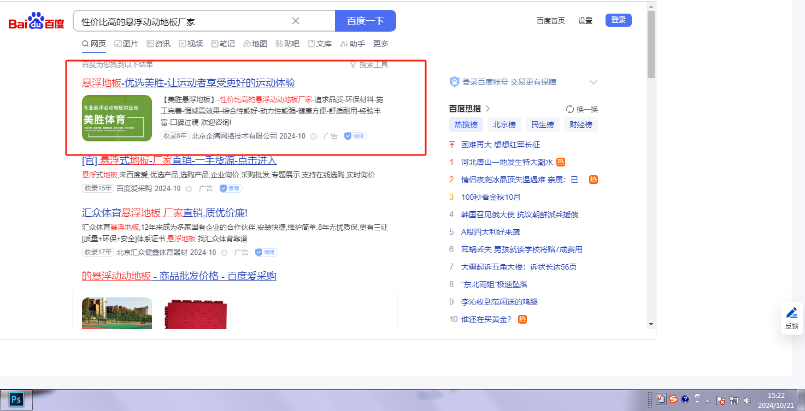The height and width of the screenshot is (411, 805).
Task: Click the volume speaker tray icon
Action: (x=747, y=400)
